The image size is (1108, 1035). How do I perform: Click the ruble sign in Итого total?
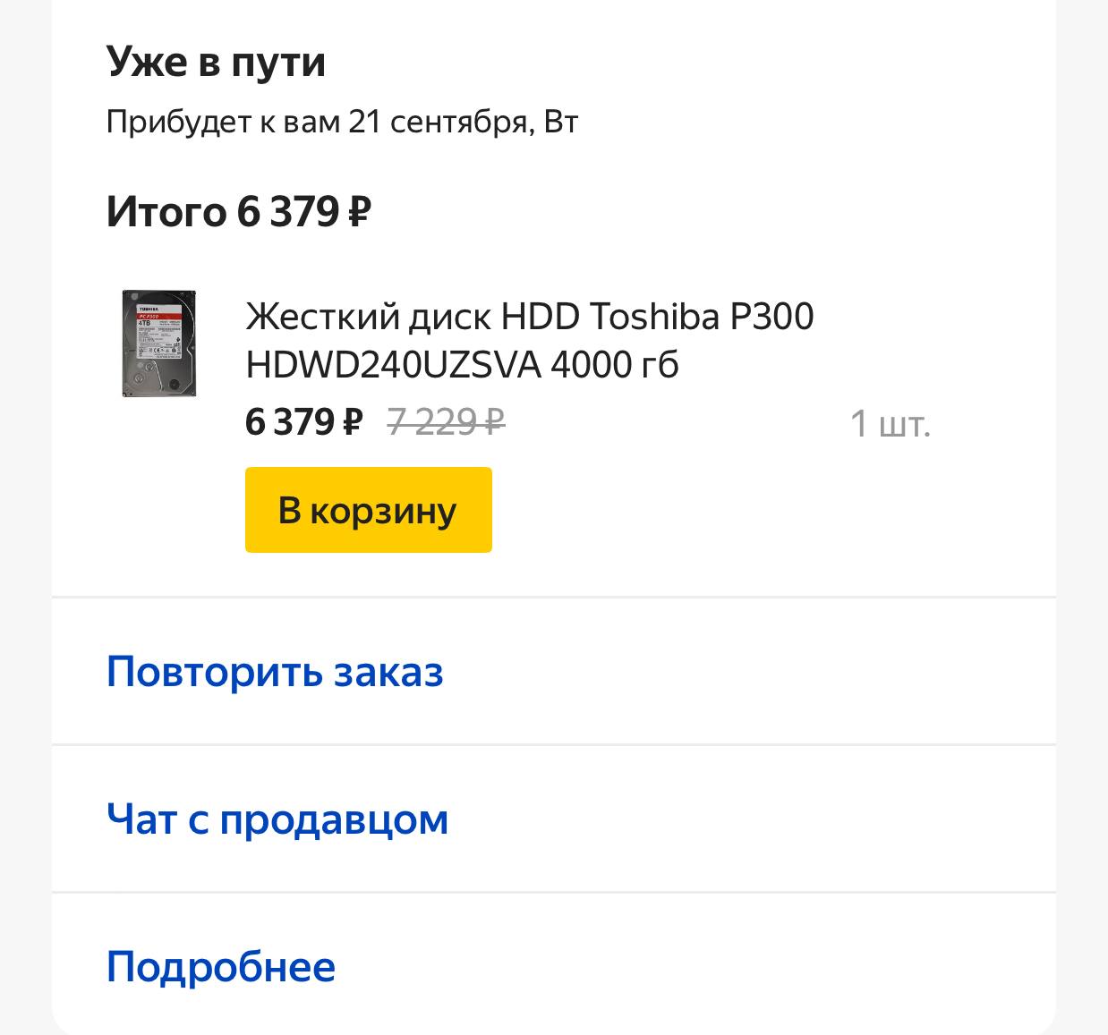(x=359, y=212)
